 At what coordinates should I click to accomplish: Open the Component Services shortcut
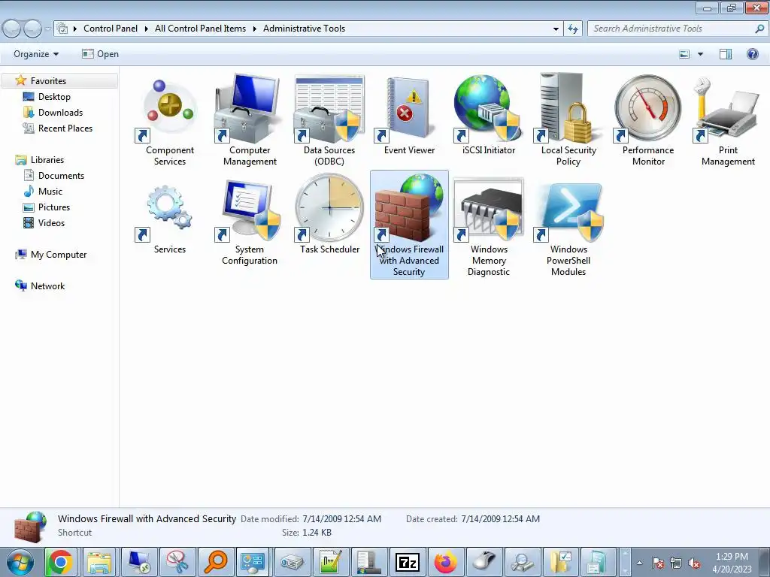point(170,119)
